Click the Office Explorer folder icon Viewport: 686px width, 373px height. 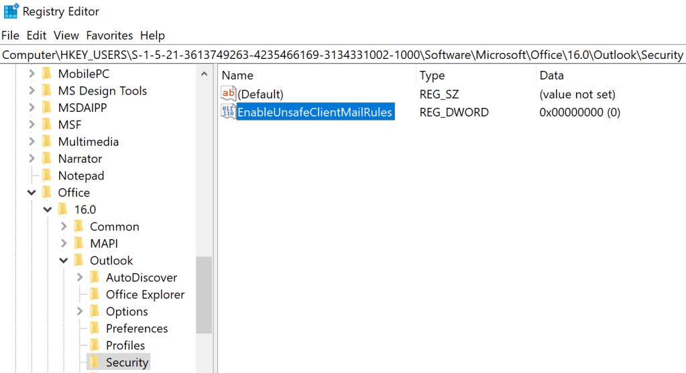pyautogui.click(x=95, y=295)
